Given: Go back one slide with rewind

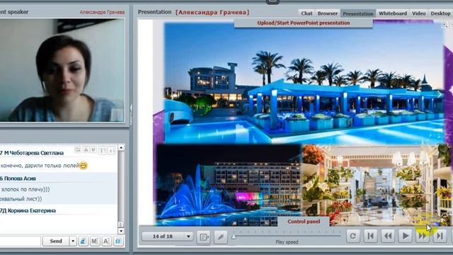Looking at the screenshot, I should (388, 236).
